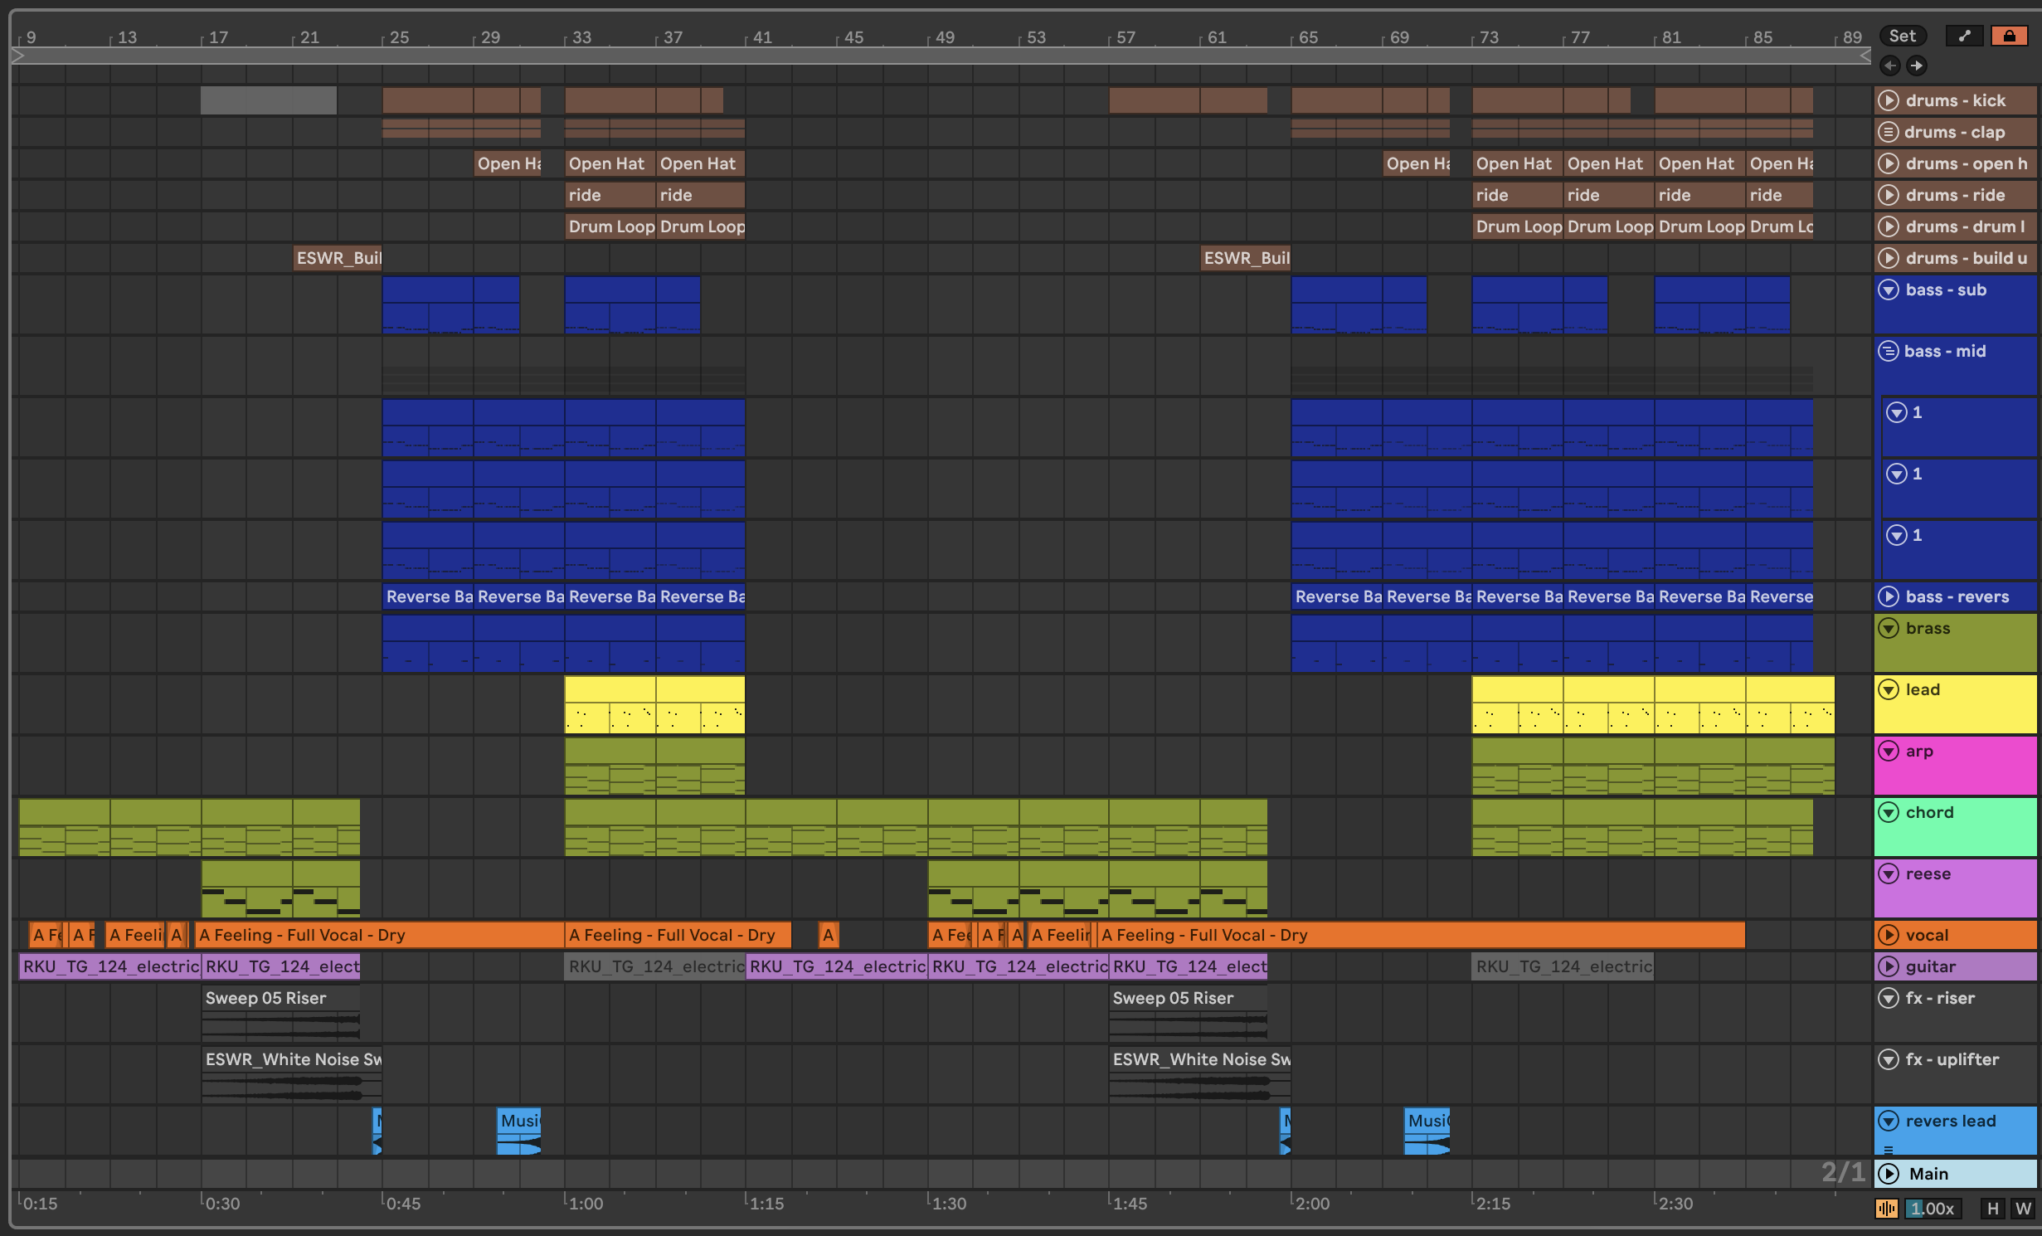
Task: Collapse the bass - sub track
Action: pos(1889,290)
